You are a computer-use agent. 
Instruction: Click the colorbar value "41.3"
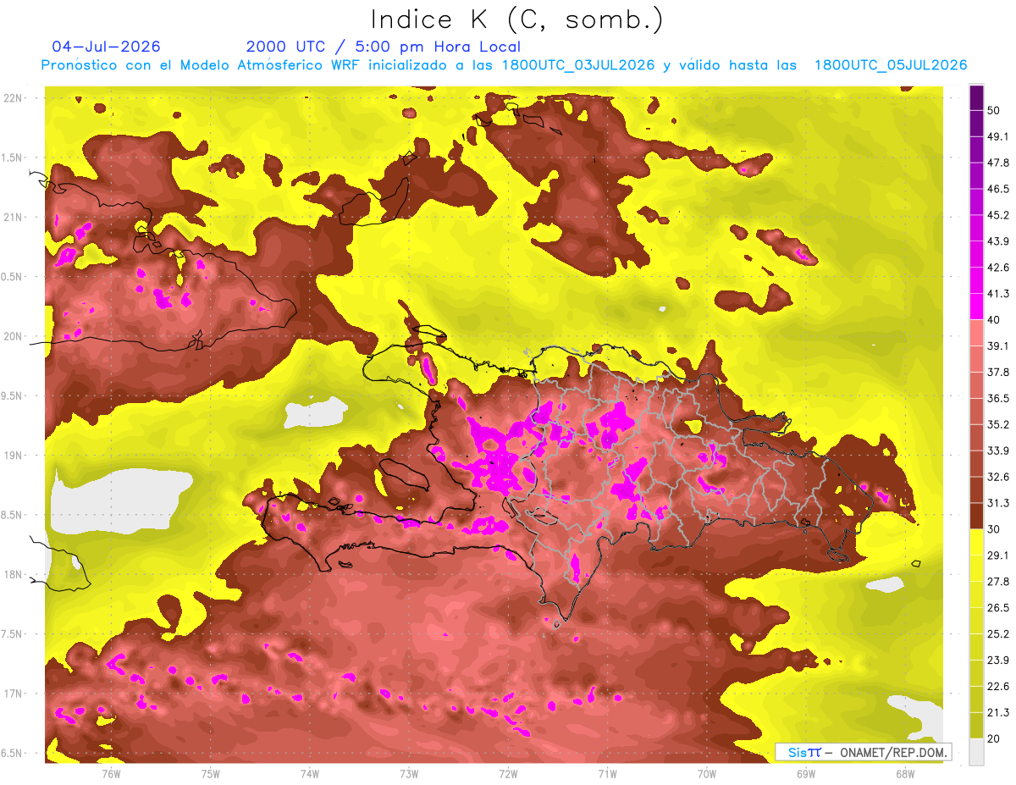point(998,294)
